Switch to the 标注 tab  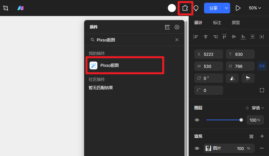[x=217, y=23]
